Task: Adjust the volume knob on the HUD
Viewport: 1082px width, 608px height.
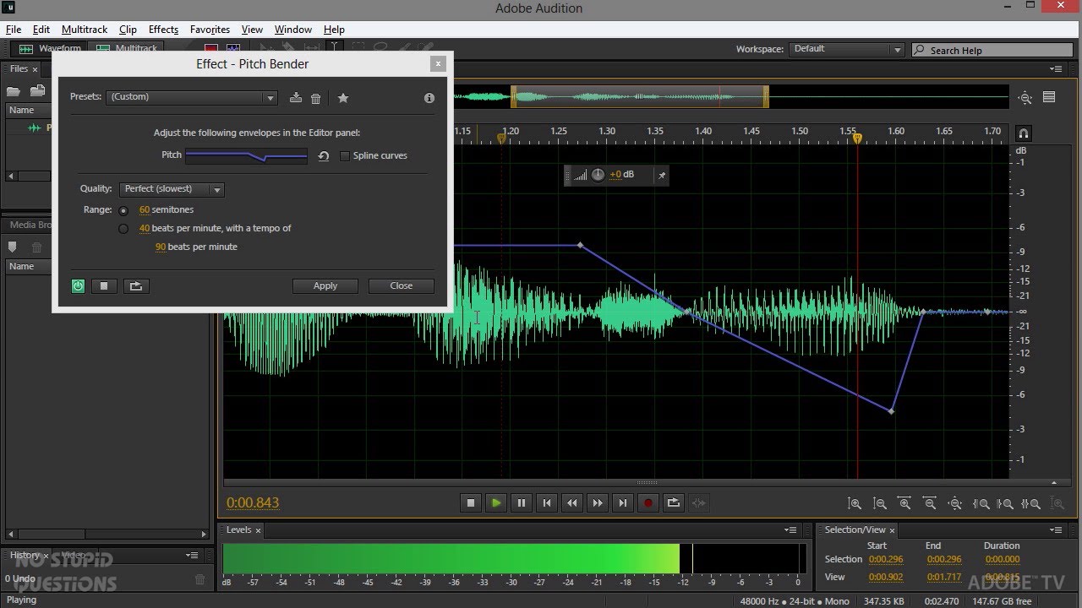Action: point(598,175)
